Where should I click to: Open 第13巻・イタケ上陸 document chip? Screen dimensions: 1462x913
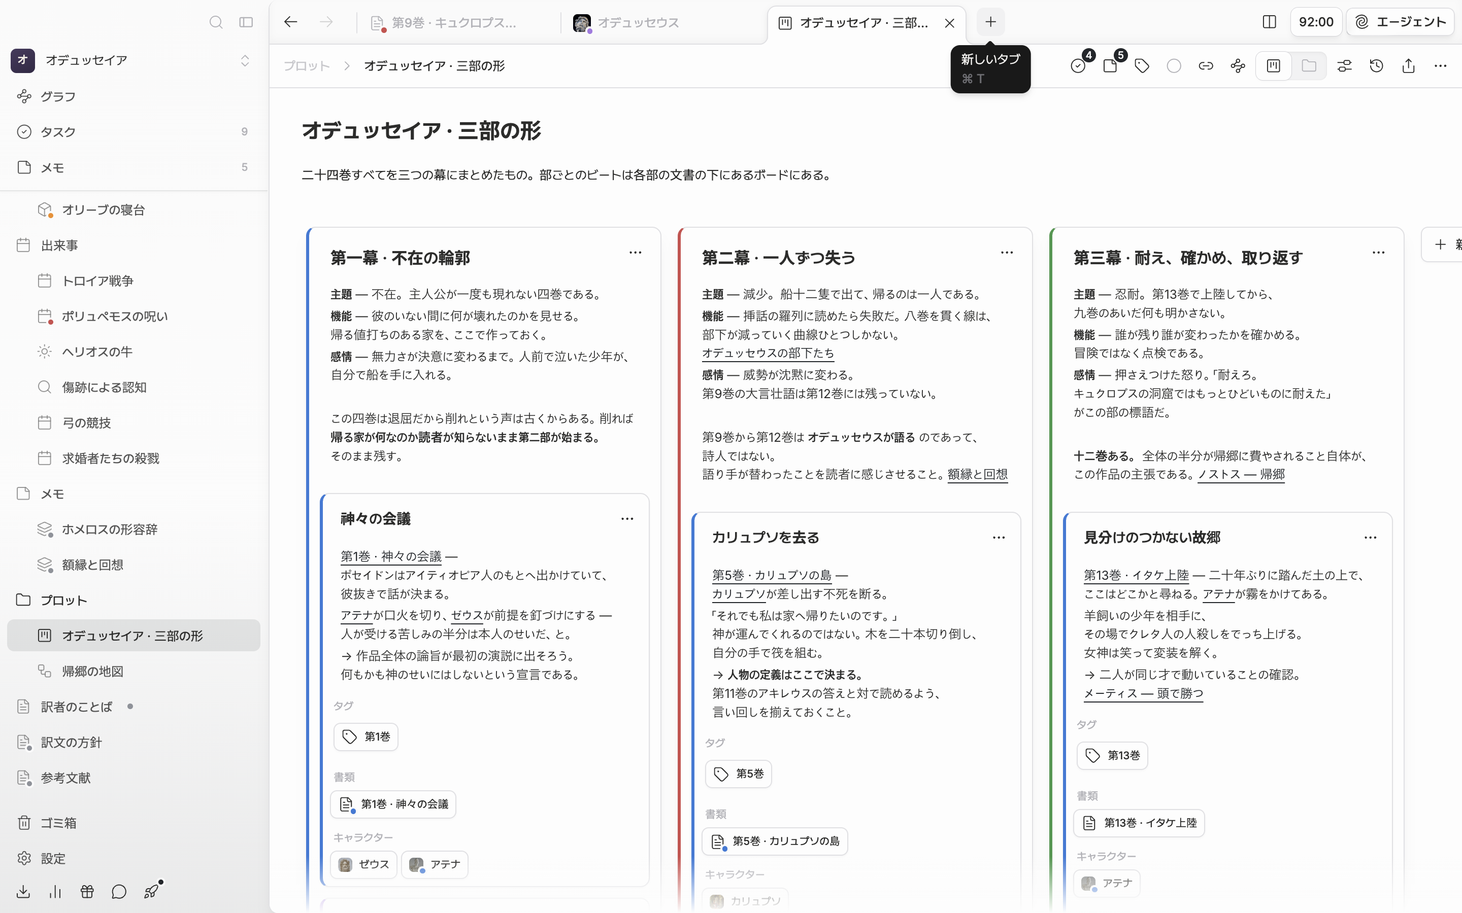click(1139, 823)
